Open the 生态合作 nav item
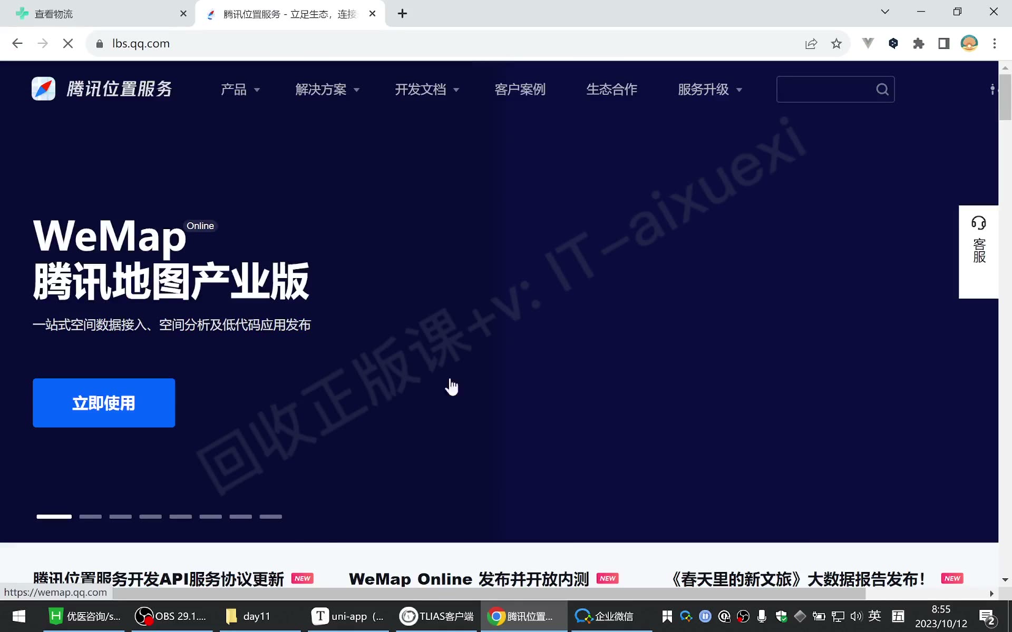The width and height of the screenshot is (1012, 632). 611,90
